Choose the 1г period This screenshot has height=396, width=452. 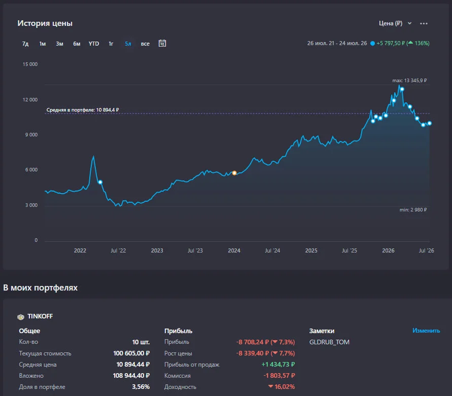pyautogui.click(x=111, y=44)
